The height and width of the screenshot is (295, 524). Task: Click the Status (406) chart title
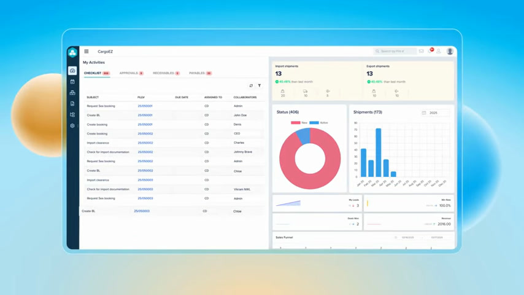click(x=288, y=112)
